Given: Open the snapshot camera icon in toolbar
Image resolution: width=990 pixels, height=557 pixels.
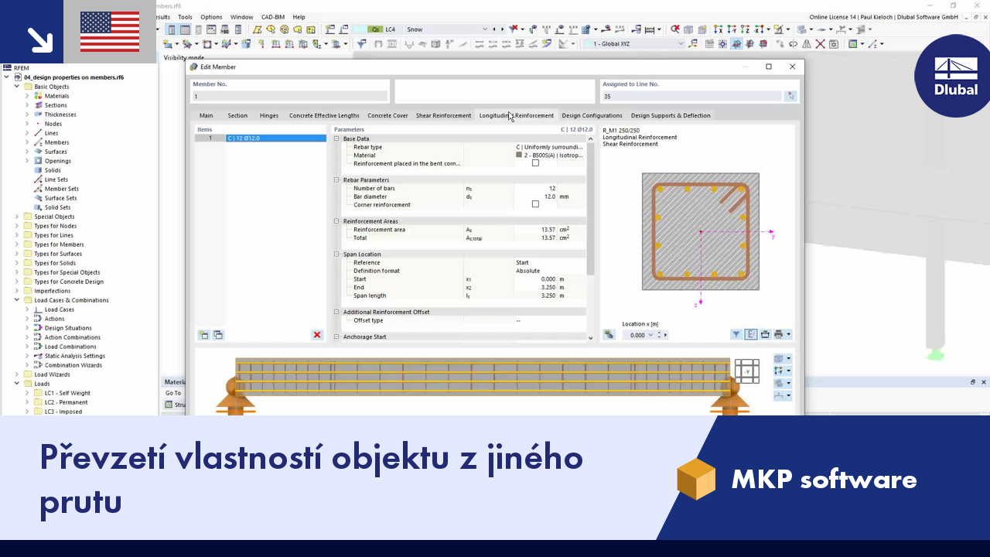Looking at the screenshot, I should coord(834,44).
